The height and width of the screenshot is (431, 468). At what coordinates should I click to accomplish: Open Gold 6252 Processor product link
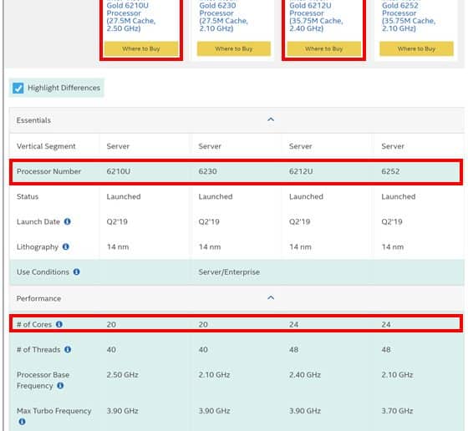[409, 17]
